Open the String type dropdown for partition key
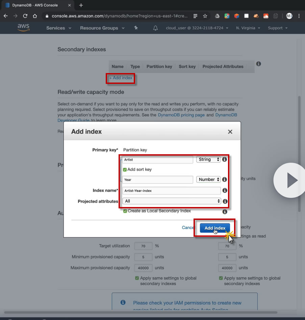 click(208, 159)
